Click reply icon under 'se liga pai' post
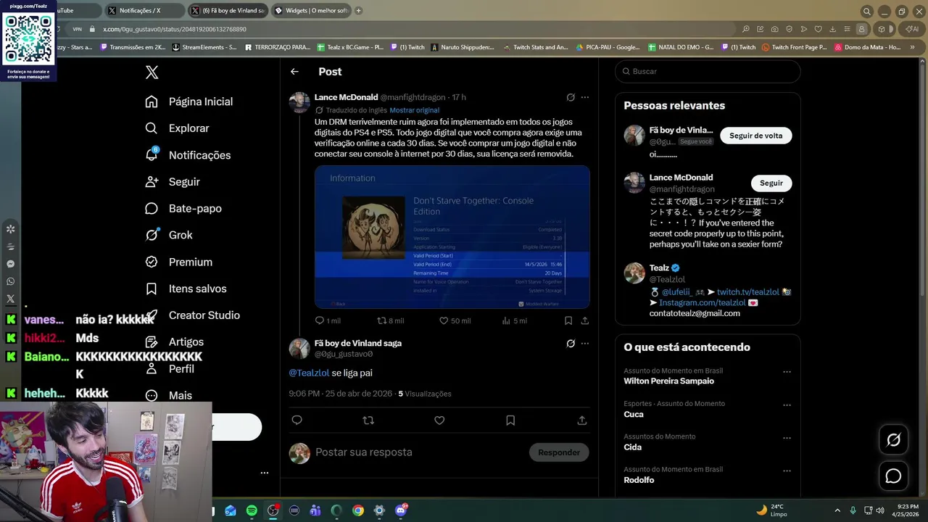The height and width of the screenshot is (522, 928). click(297, 420)
